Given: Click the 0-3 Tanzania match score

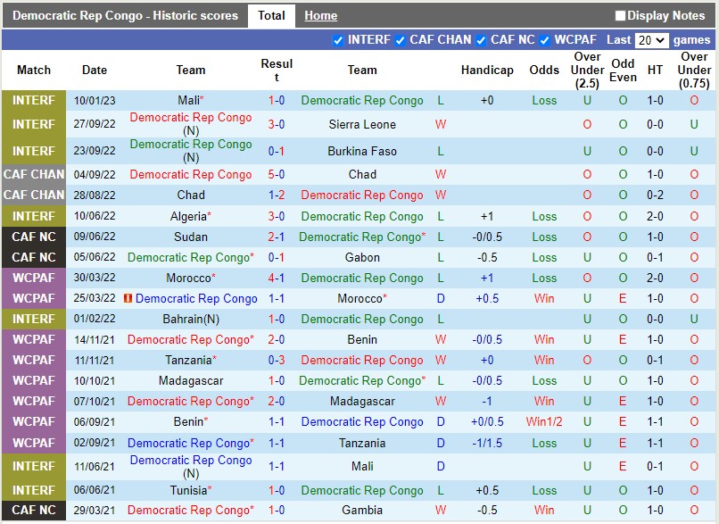Looking at the screenshot, I should (277, 360).
